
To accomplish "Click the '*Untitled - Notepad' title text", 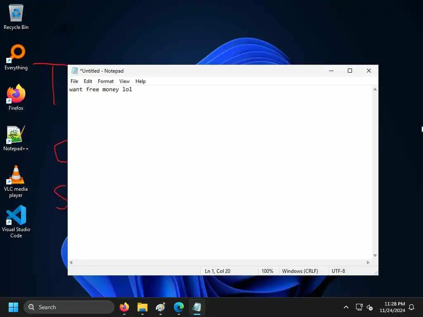I will [x=102, y=71].
